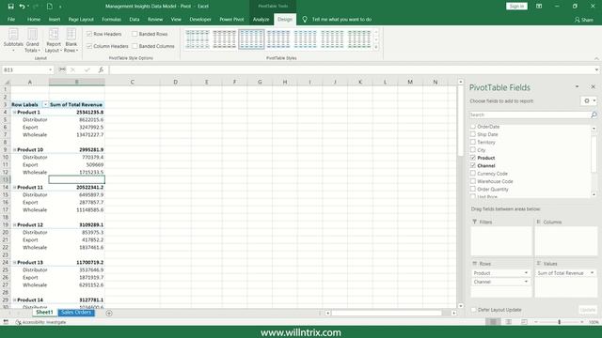Screen dimensions: 602x338
Task: Enable the Banded Columns checkbox
Action: coord(135,46)
